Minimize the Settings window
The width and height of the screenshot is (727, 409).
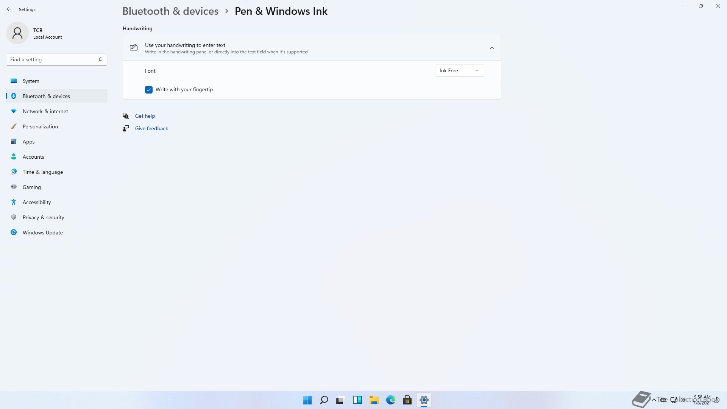pos(683,6)
